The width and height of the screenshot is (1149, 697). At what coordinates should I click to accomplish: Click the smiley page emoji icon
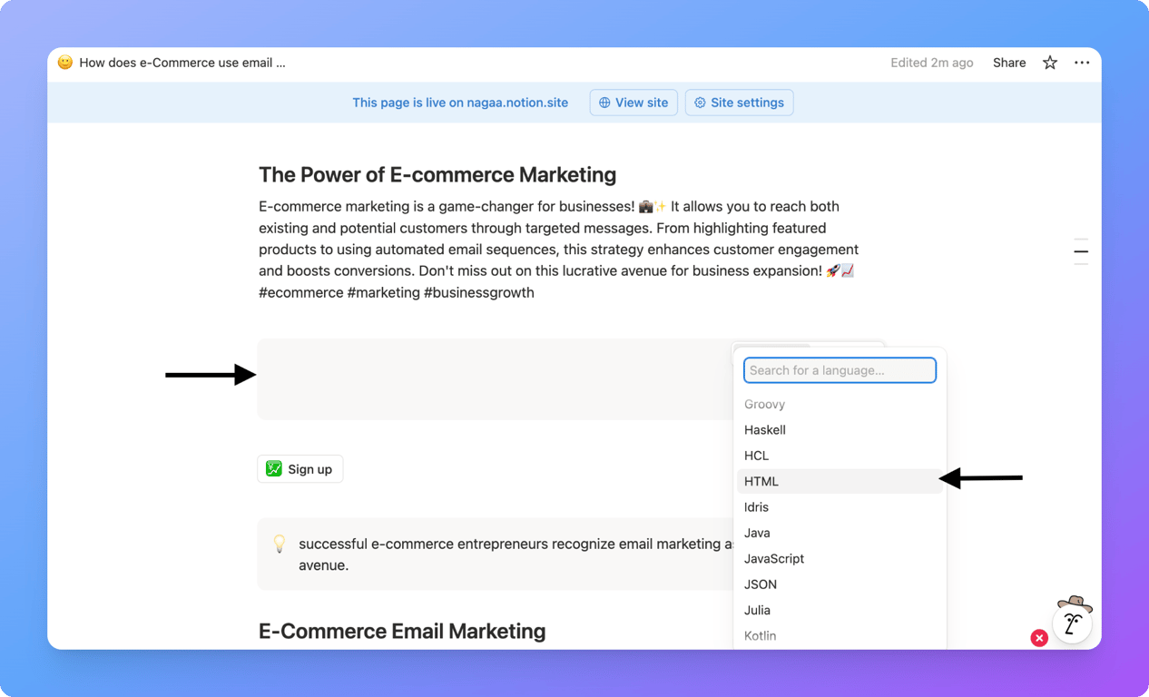(65, 63)
